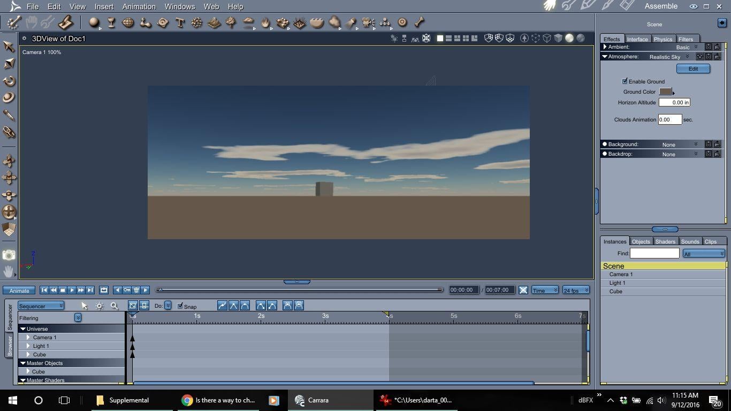
Task: Switch to the Shaders tab
Action: click(665, 241)
